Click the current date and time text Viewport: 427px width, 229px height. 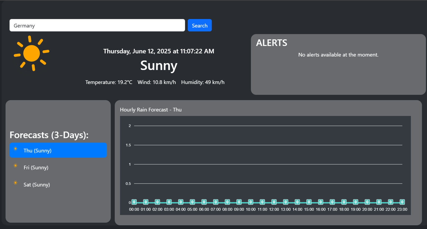click(159, 51)
